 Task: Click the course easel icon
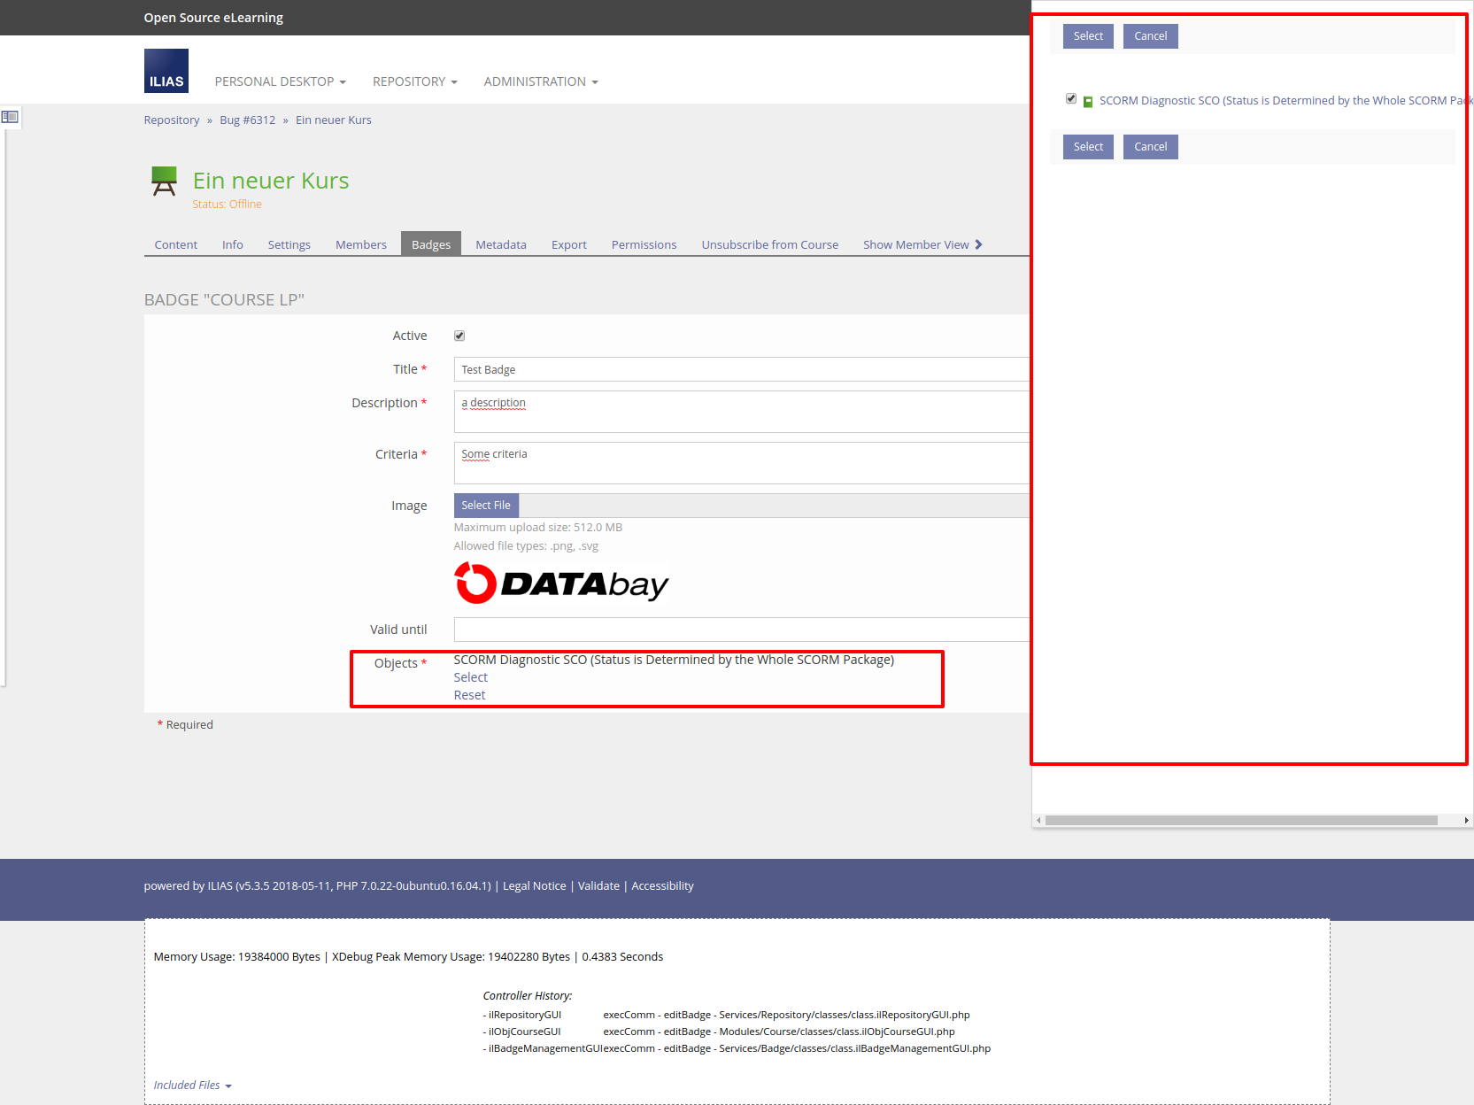(164, 182)
